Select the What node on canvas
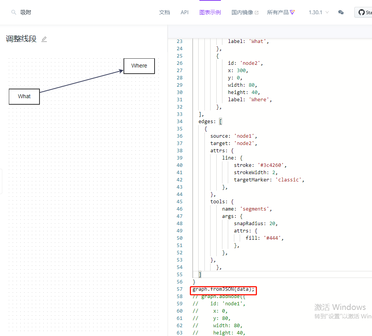Viewport: 372px width, 336px height. pyautogui.click(x=24, y=97)
